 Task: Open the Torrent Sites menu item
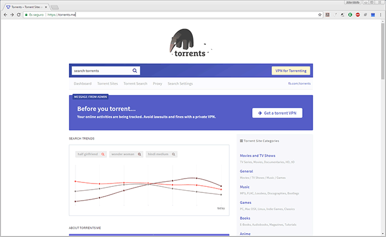108,84
